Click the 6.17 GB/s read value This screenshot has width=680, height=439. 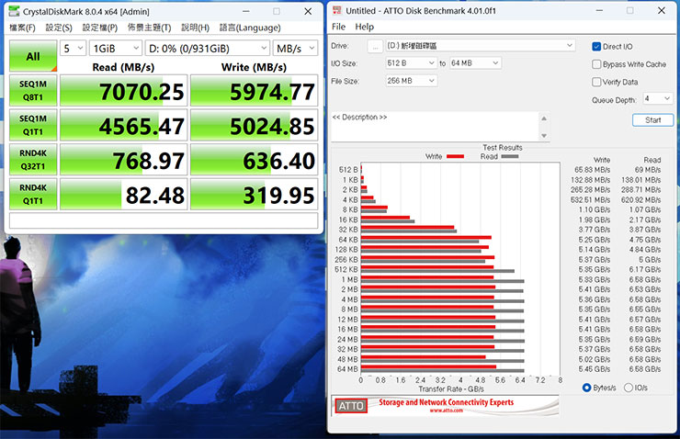click(x=645, y=270)
